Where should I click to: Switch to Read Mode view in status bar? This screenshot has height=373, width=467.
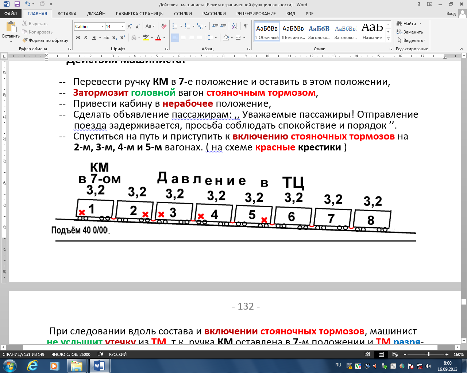[367, 354]
